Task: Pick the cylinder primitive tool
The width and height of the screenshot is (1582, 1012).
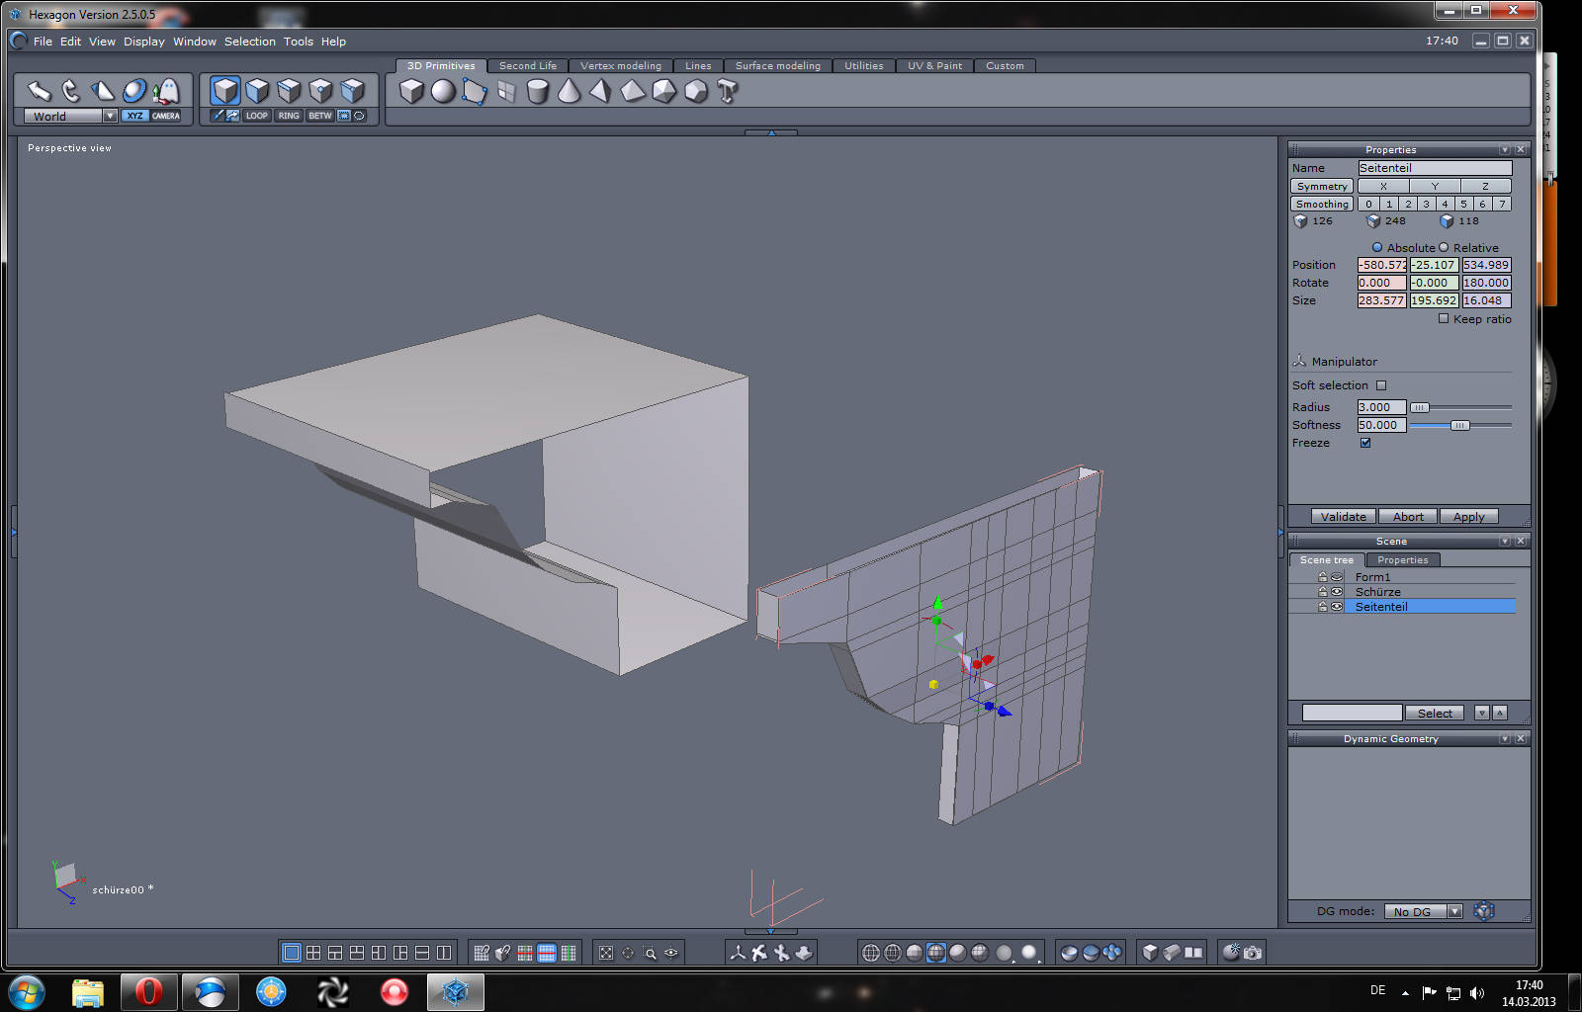Action: click(537, 92)
